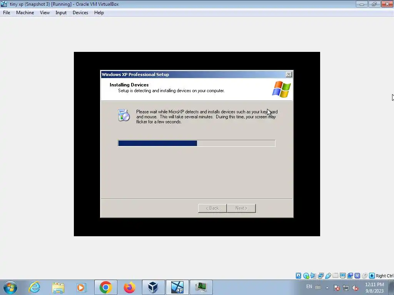Viewport: 394px width, 295px height.
Task: Click the muted volume tray icon
Action: 355,288
